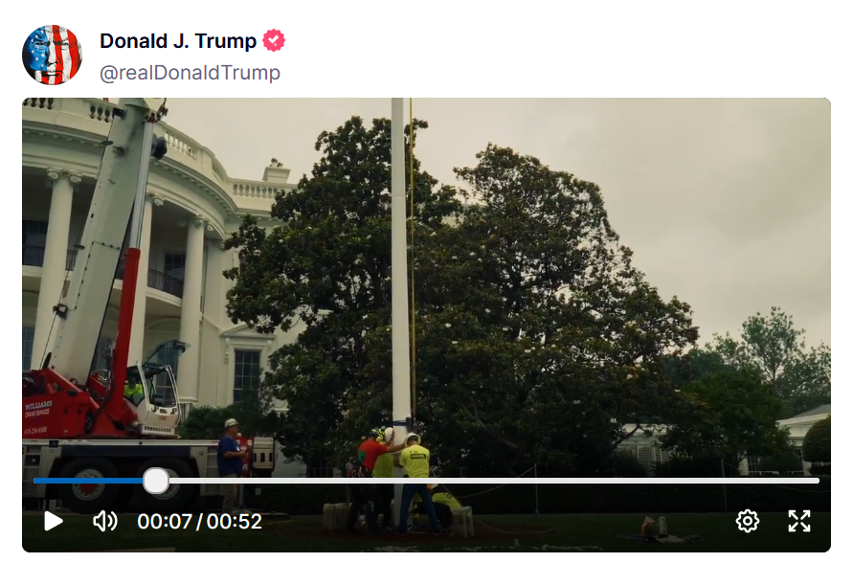Viewport: 853px width, 563px height.
Task: Mute the video using the speaker icon
Action: (x=104, y=521)
